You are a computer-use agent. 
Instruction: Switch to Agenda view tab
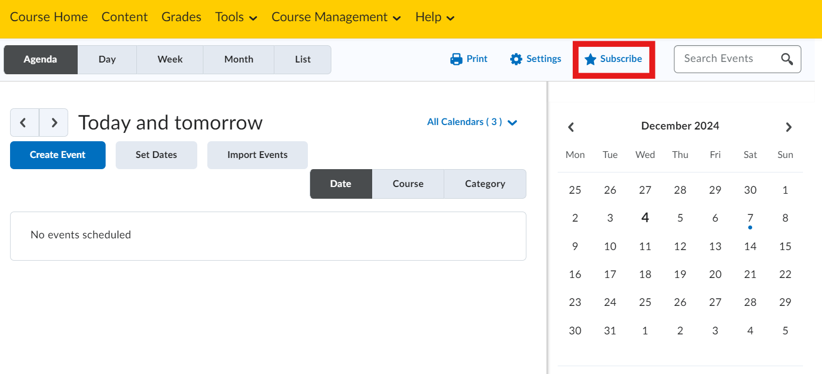tap(41, 60)
